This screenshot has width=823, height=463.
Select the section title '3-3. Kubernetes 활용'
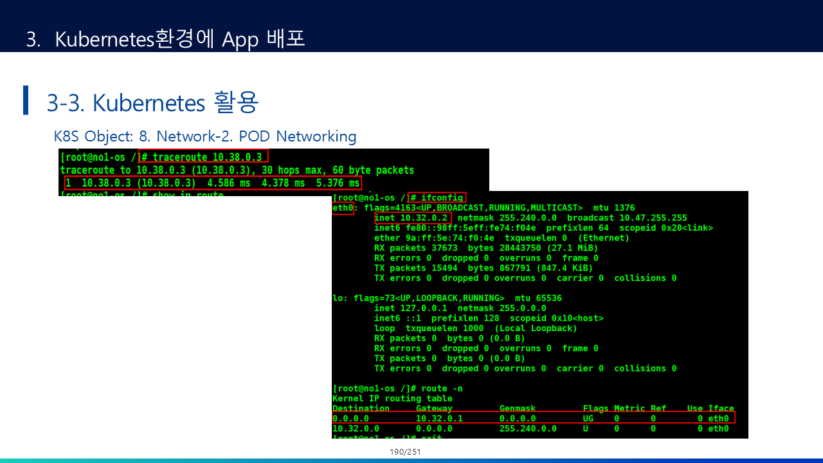(152, 102)
